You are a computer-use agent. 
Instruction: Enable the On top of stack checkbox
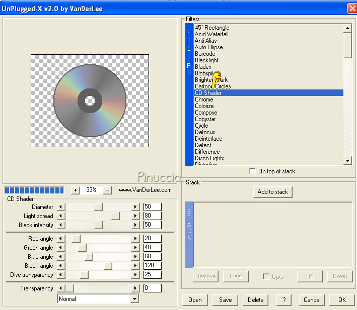coord(252,171)
